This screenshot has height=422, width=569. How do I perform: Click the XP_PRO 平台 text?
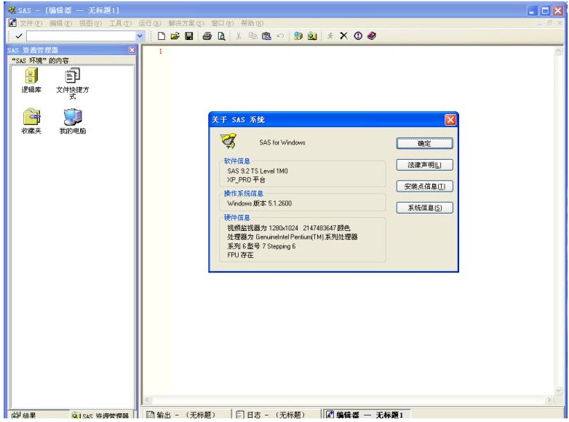[x=246, y=179]
